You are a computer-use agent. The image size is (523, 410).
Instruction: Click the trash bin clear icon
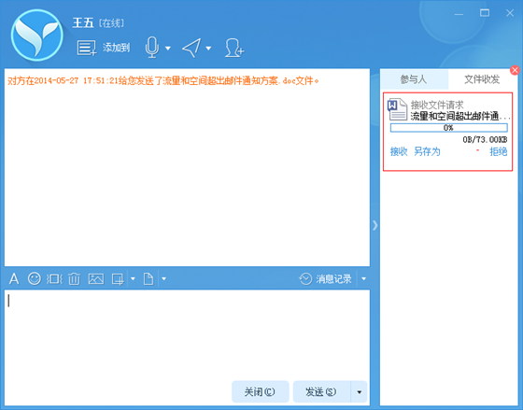(74, 278)
